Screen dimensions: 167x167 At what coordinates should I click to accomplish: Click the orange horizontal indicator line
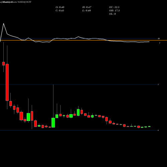coord(83,40)
